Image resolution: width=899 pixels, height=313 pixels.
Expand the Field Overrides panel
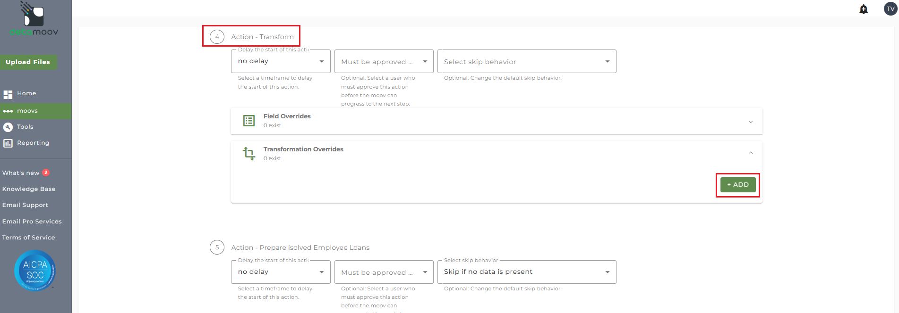750,122
